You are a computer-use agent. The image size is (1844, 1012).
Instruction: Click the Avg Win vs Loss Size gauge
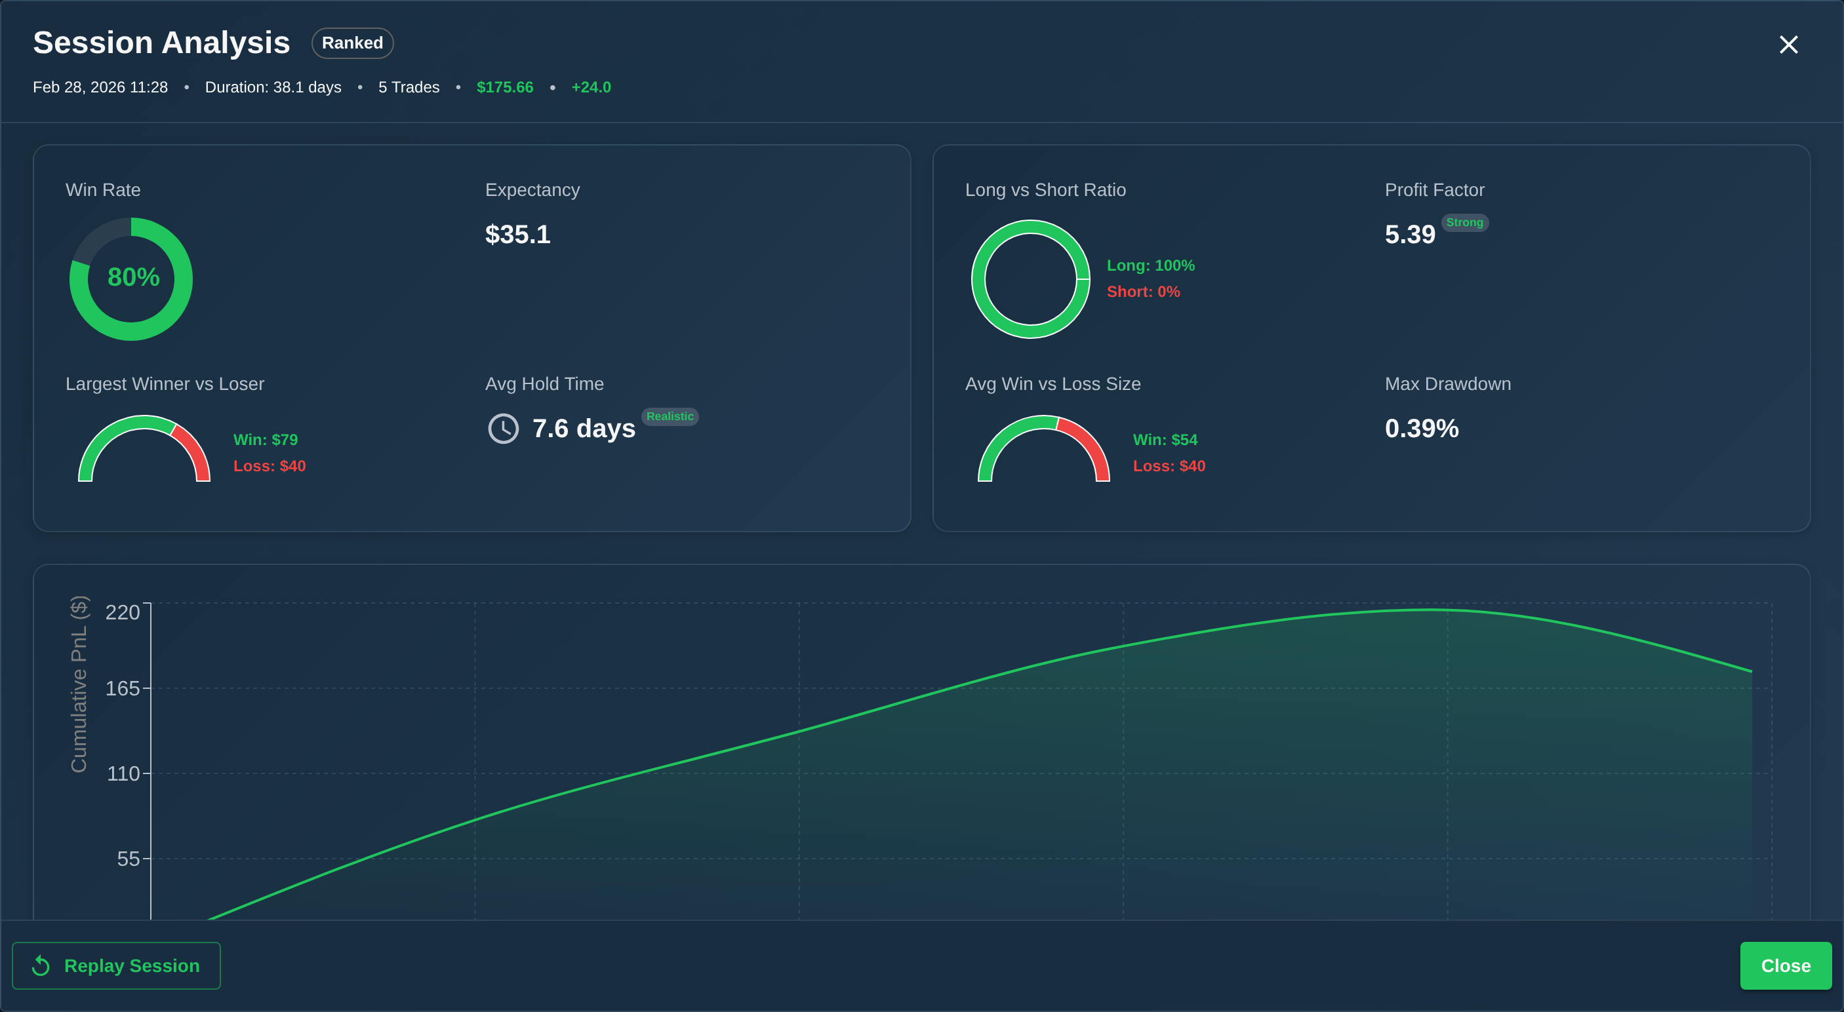[1044, 451]
